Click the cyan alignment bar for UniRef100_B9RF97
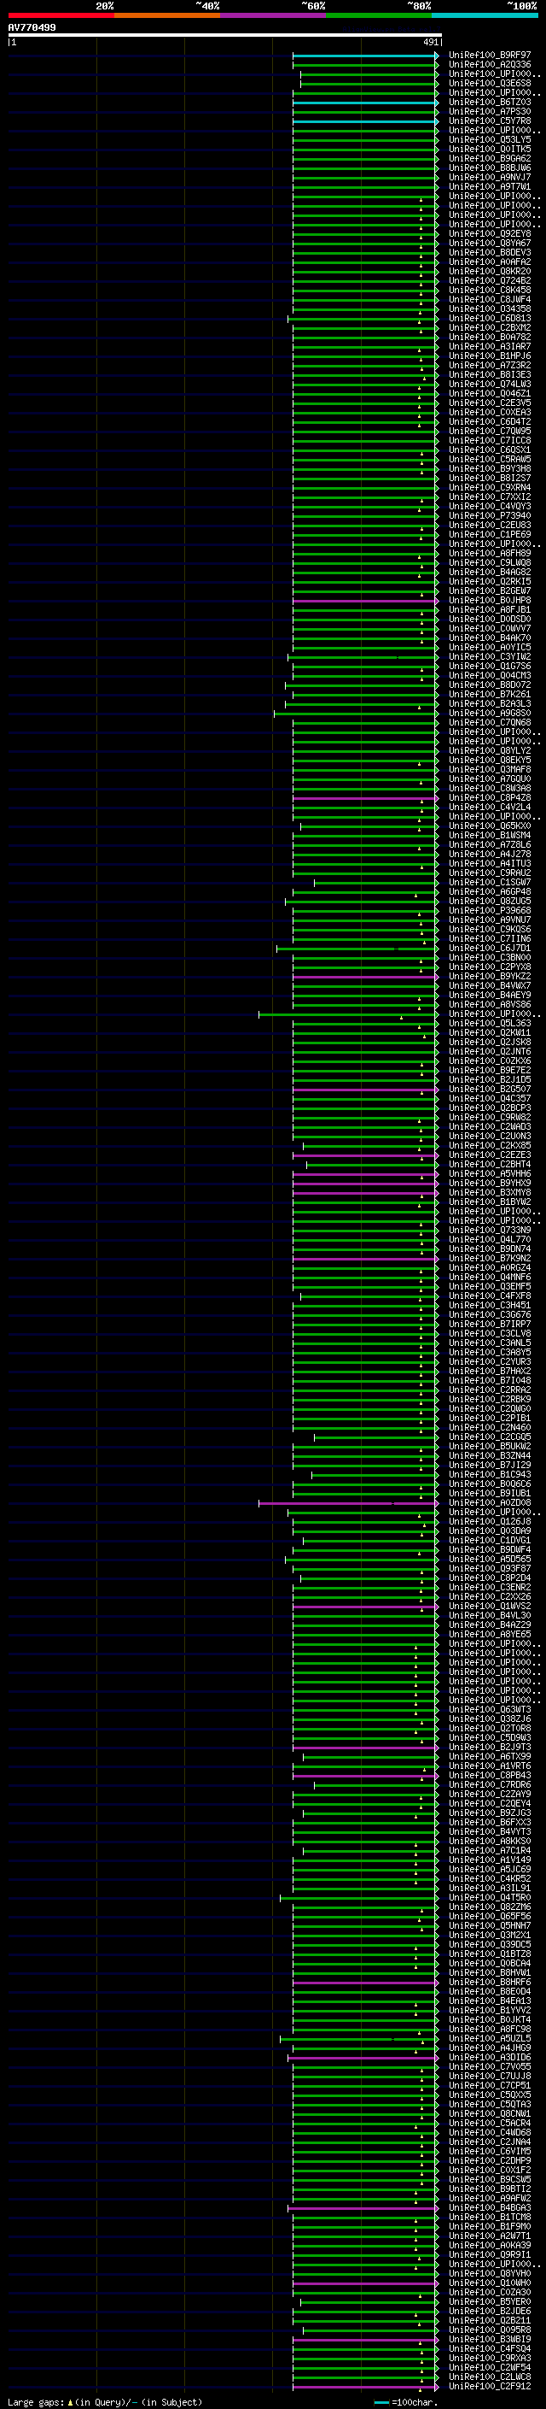Viewport: 546px width, 2409px height. (x=365, y=56)
